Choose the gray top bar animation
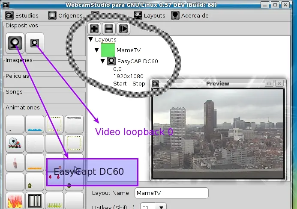 click(x=74, y=124)
